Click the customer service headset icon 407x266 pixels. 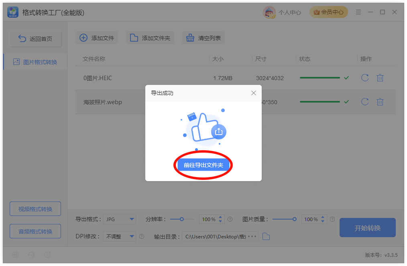[x=31, y=255]
